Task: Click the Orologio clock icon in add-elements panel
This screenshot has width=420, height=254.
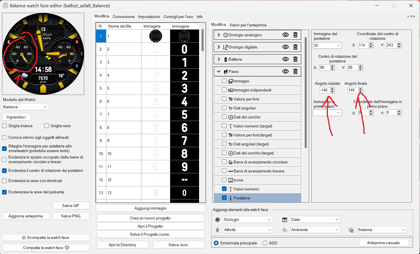Action: [x=218, y=220]
